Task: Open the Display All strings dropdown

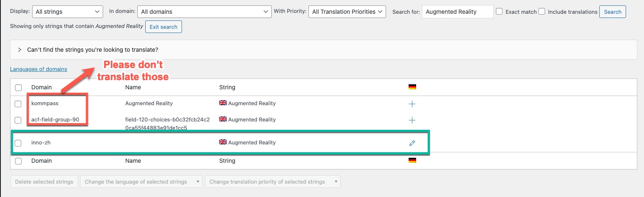Action: point(67,12)
